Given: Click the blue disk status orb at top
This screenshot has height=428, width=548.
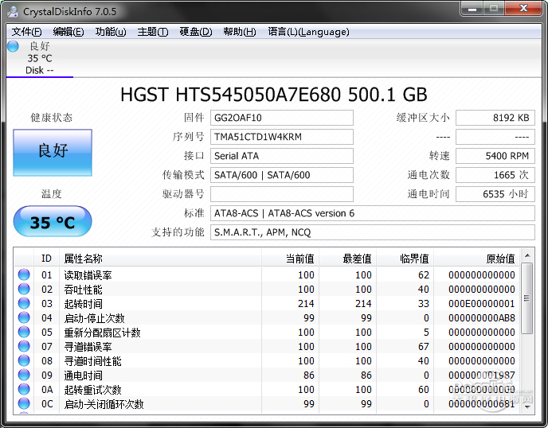Looking at the screenshot, I should (x=13, y=46).
